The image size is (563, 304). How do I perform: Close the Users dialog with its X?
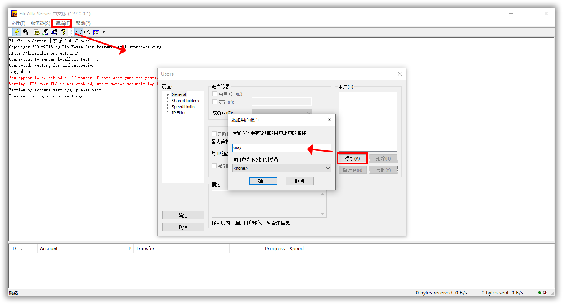[x=400, y=74]
